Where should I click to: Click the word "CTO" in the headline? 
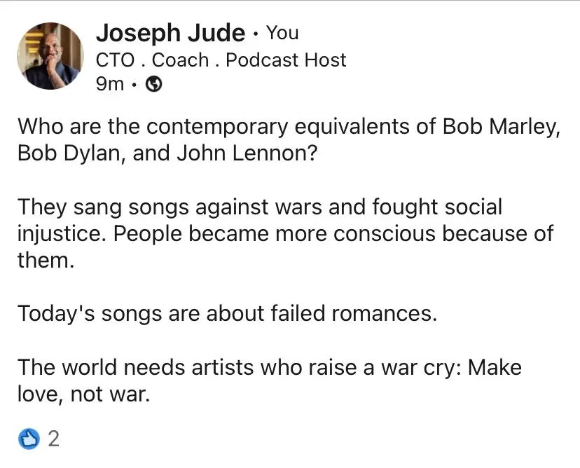pos(116,60)
